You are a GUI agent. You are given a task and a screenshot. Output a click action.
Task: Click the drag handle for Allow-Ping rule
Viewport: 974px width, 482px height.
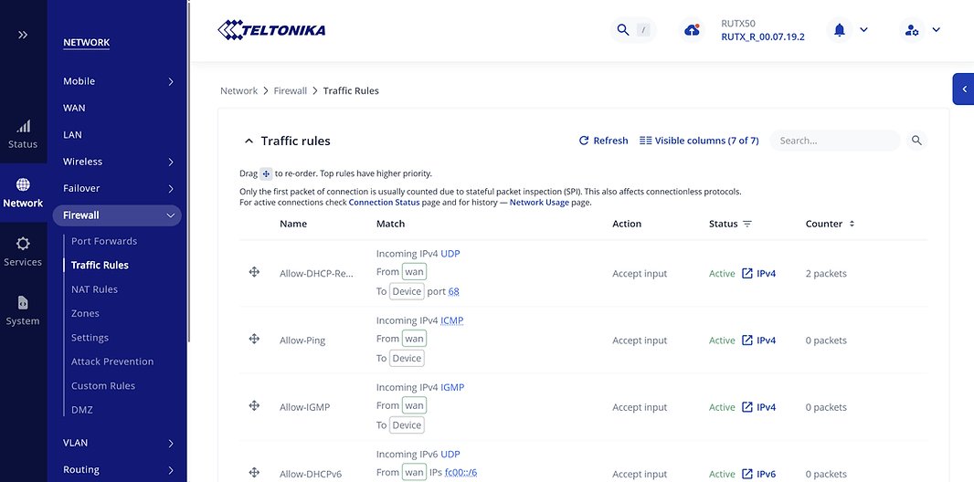point(255,340)
